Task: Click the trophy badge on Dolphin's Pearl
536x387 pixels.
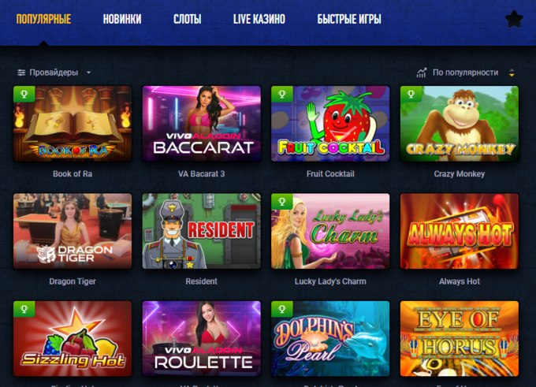Action: 282,309
